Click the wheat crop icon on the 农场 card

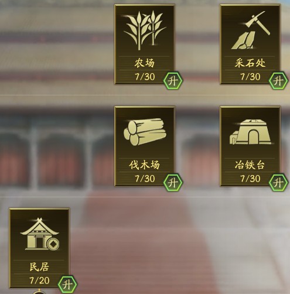coord(145,30)
